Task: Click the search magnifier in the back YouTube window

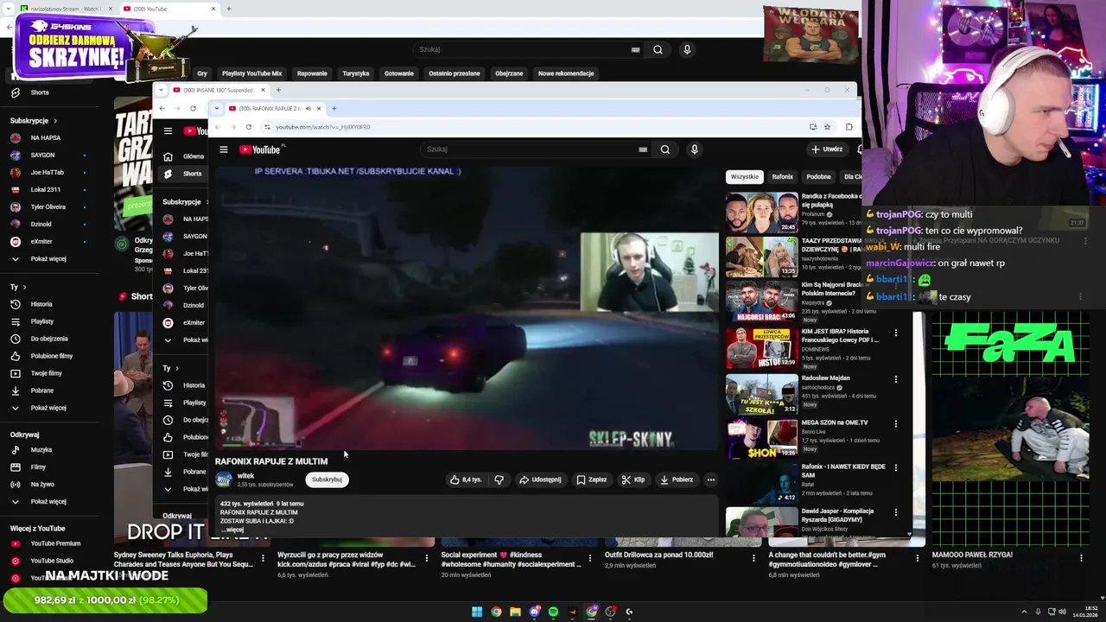Action: (658, 49)
